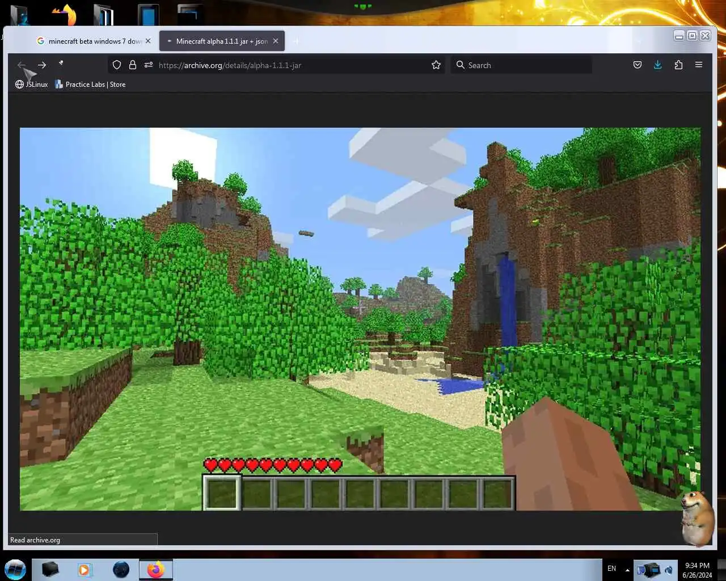Screen dimensions: 726x581
Task: Minimize the Firefox window
Action: (x=679, y=36)
